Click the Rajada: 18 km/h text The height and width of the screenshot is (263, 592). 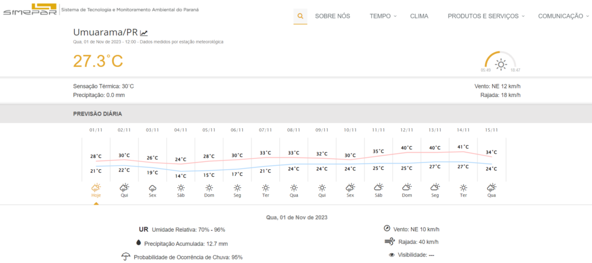(x=499, y=95)
